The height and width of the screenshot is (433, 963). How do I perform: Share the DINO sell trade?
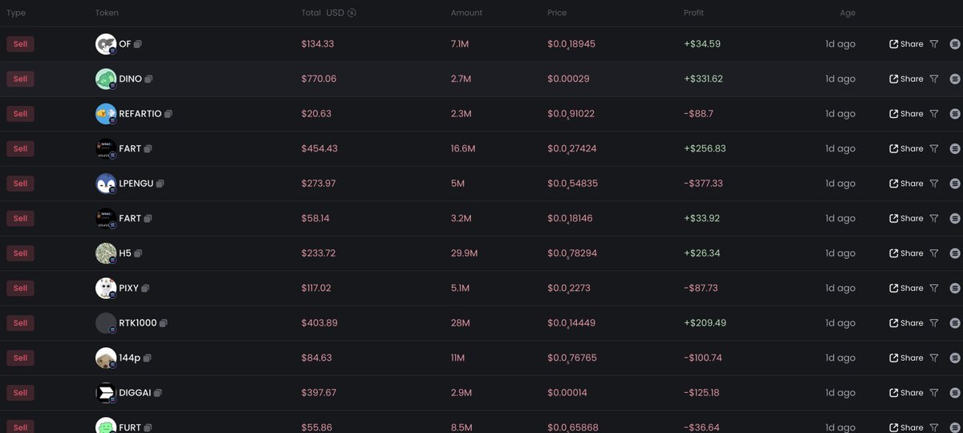pos(906,79)
